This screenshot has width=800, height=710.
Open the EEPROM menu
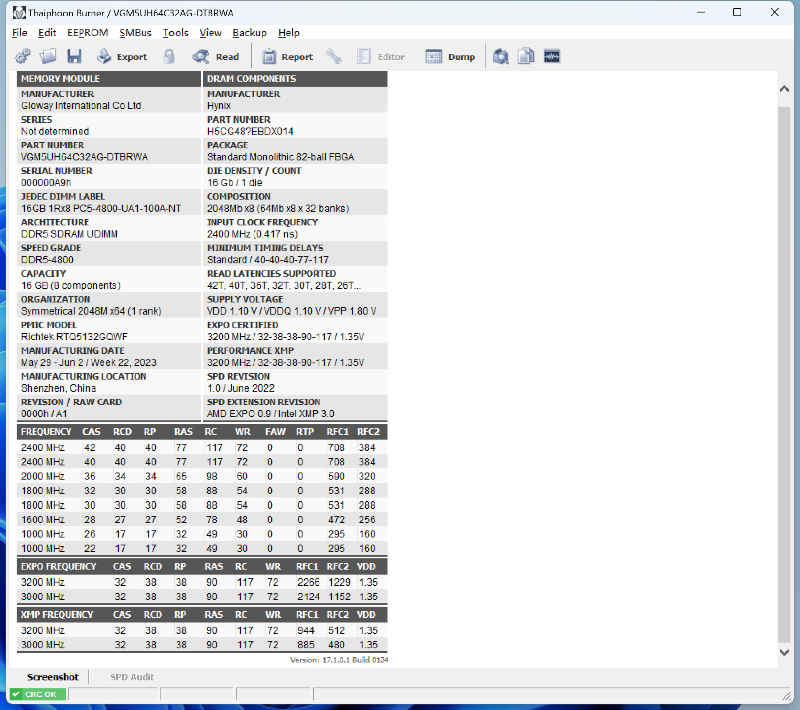pos(87,32)
